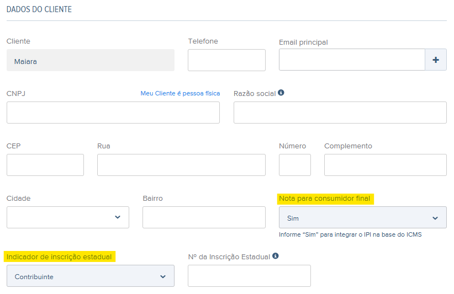The width and height of the screenshot is (454, 294).
Task: Click the Razão social text field
Action: click(x=340, y=113)
